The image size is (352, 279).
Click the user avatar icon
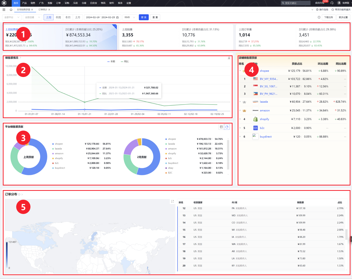point(339,3)
